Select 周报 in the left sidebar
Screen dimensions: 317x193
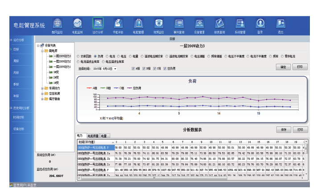[x=16, y=61]
